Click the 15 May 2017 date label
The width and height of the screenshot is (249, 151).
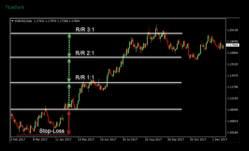point(86,139)
